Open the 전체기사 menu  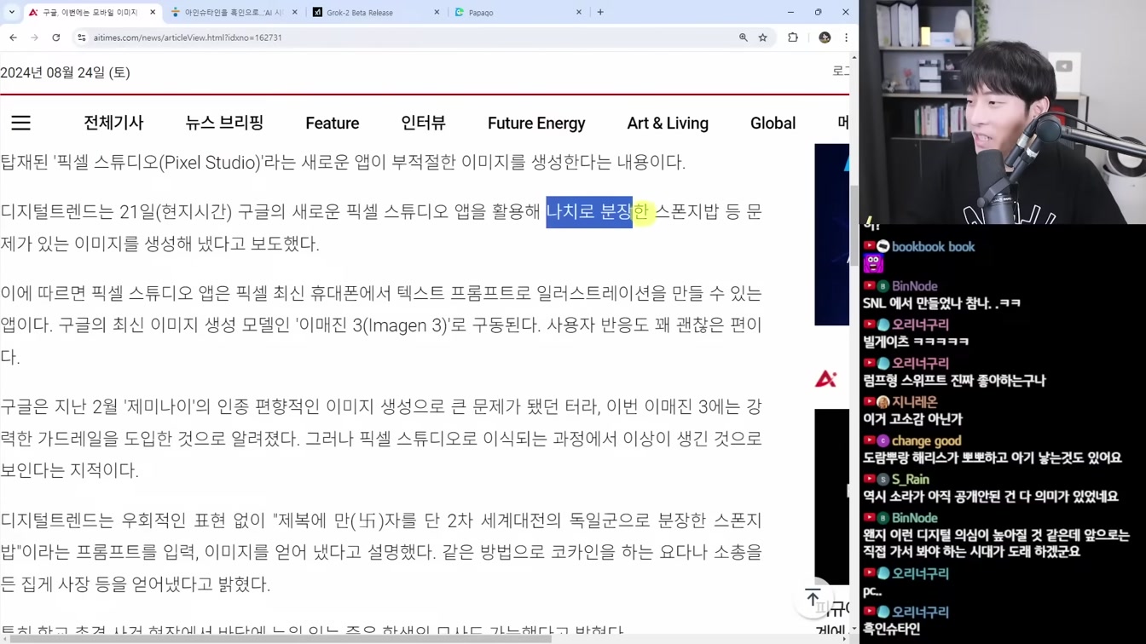[113, 124]
